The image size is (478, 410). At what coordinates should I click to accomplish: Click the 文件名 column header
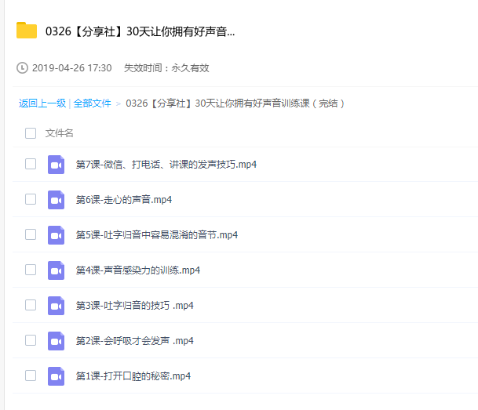(60, 133)
